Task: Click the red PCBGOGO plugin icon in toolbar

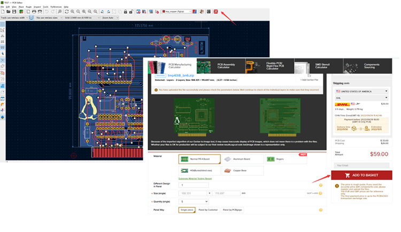Action: 215,12
